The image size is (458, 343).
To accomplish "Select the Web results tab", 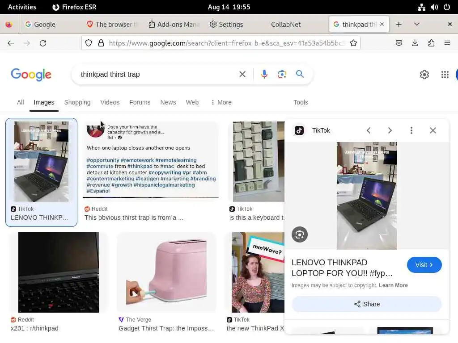I will 192,102.
